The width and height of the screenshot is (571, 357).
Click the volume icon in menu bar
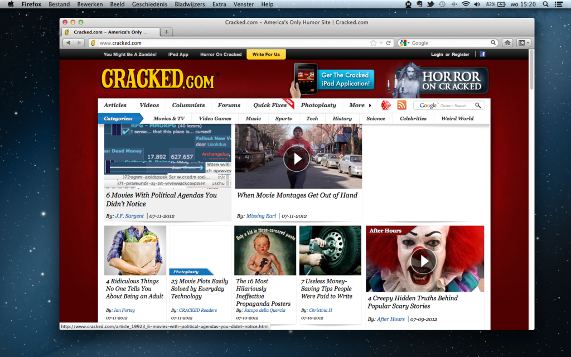(477, 4)
